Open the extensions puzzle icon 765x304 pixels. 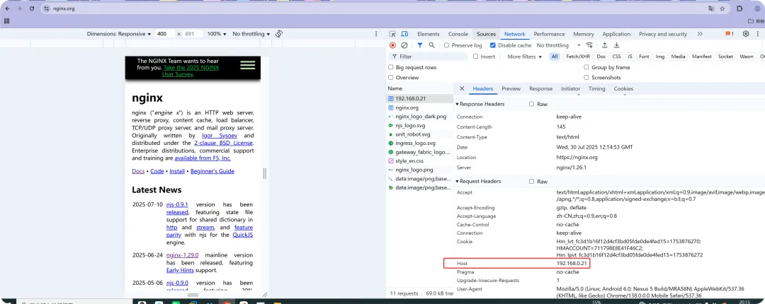click(739, 8)
